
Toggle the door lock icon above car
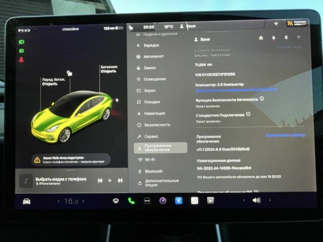coord(69,73)
